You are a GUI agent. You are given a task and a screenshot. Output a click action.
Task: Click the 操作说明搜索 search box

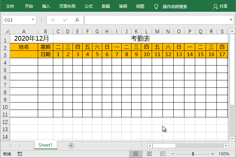coord(175,7)
